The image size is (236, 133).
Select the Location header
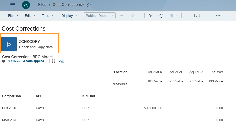[121, 72]
